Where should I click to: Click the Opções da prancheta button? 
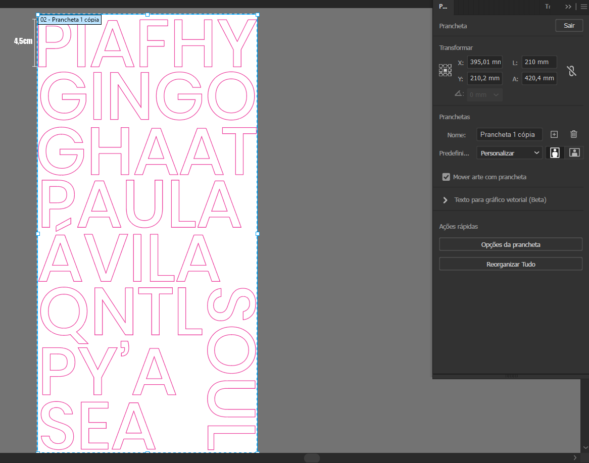click(510, 244)
